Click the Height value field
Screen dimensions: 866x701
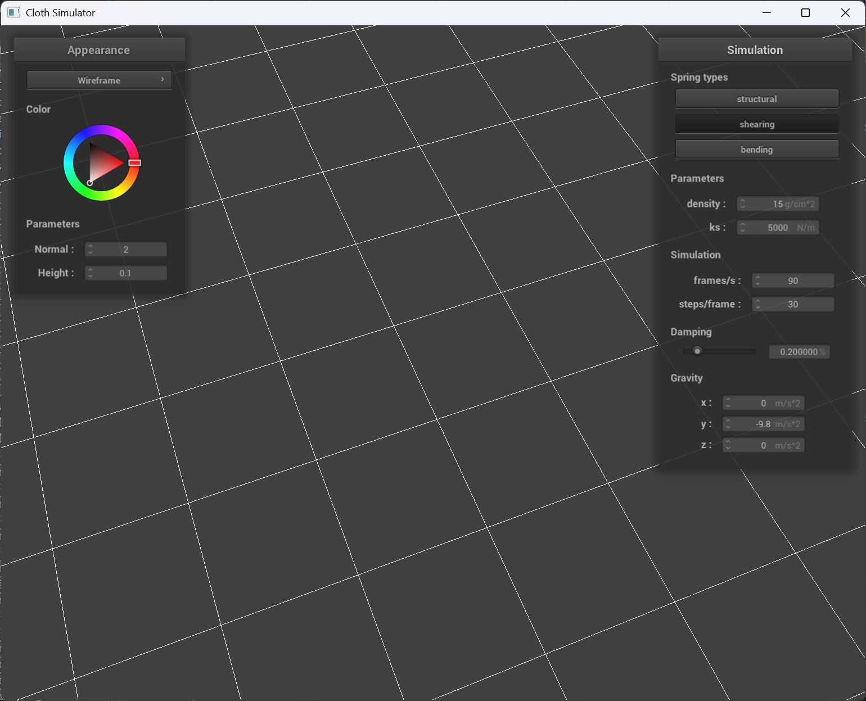tap(126, 273)
